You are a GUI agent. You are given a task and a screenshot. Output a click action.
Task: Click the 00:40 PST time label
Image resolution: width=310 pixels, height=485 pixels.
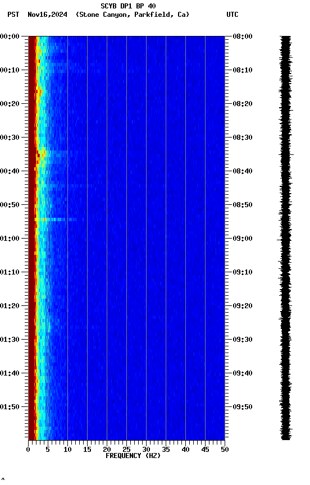click(10, 171)
